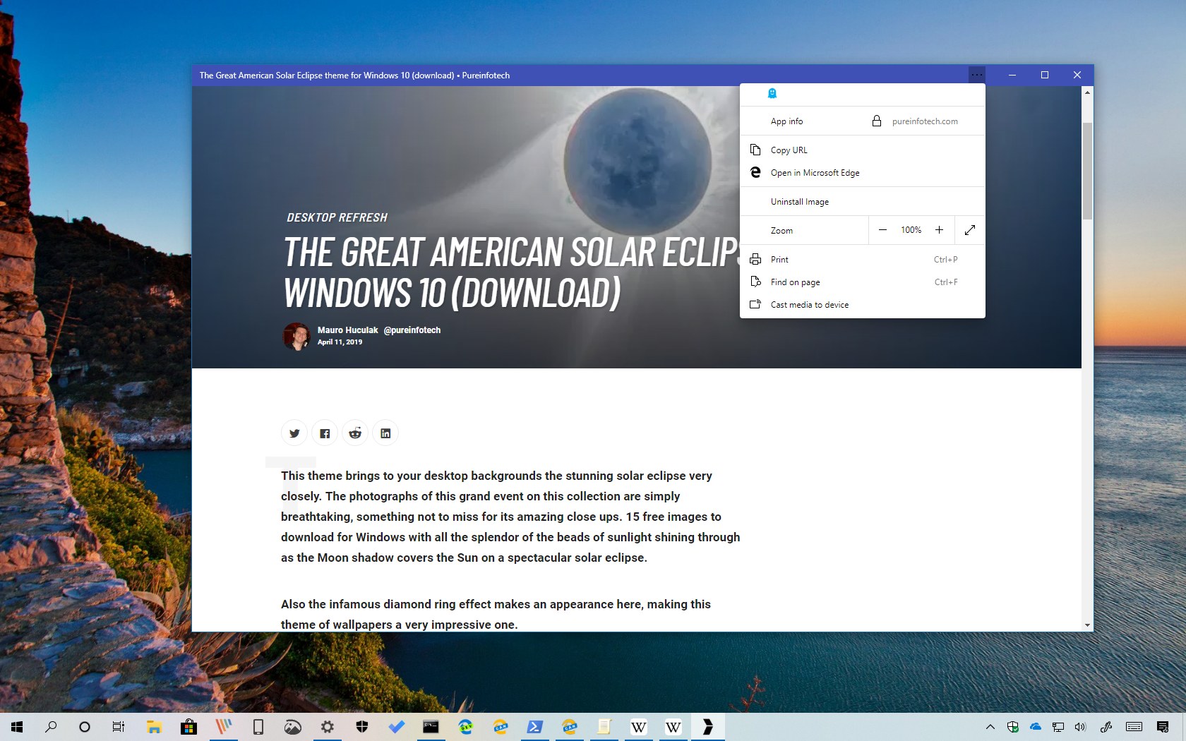This screenshot has width=1186, height=741.
Task: Open Photos app from the taskbar
Action: (293, 727)
